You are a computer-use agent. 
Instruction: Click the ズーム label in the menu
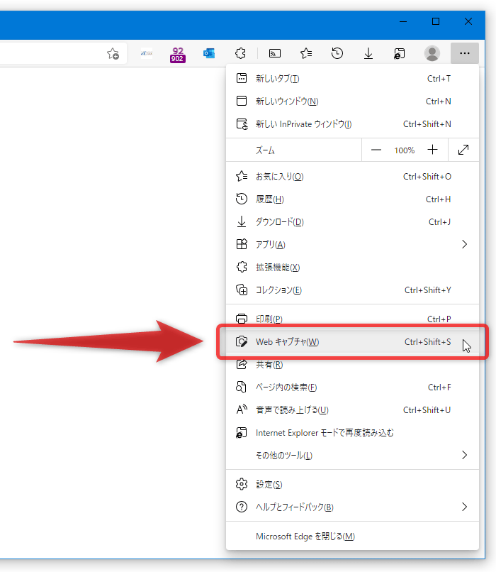265,150
